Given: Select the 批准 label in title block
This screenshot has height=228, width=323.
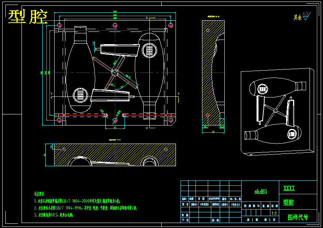Looking at the screenshot, I should (x=215, y=220).
